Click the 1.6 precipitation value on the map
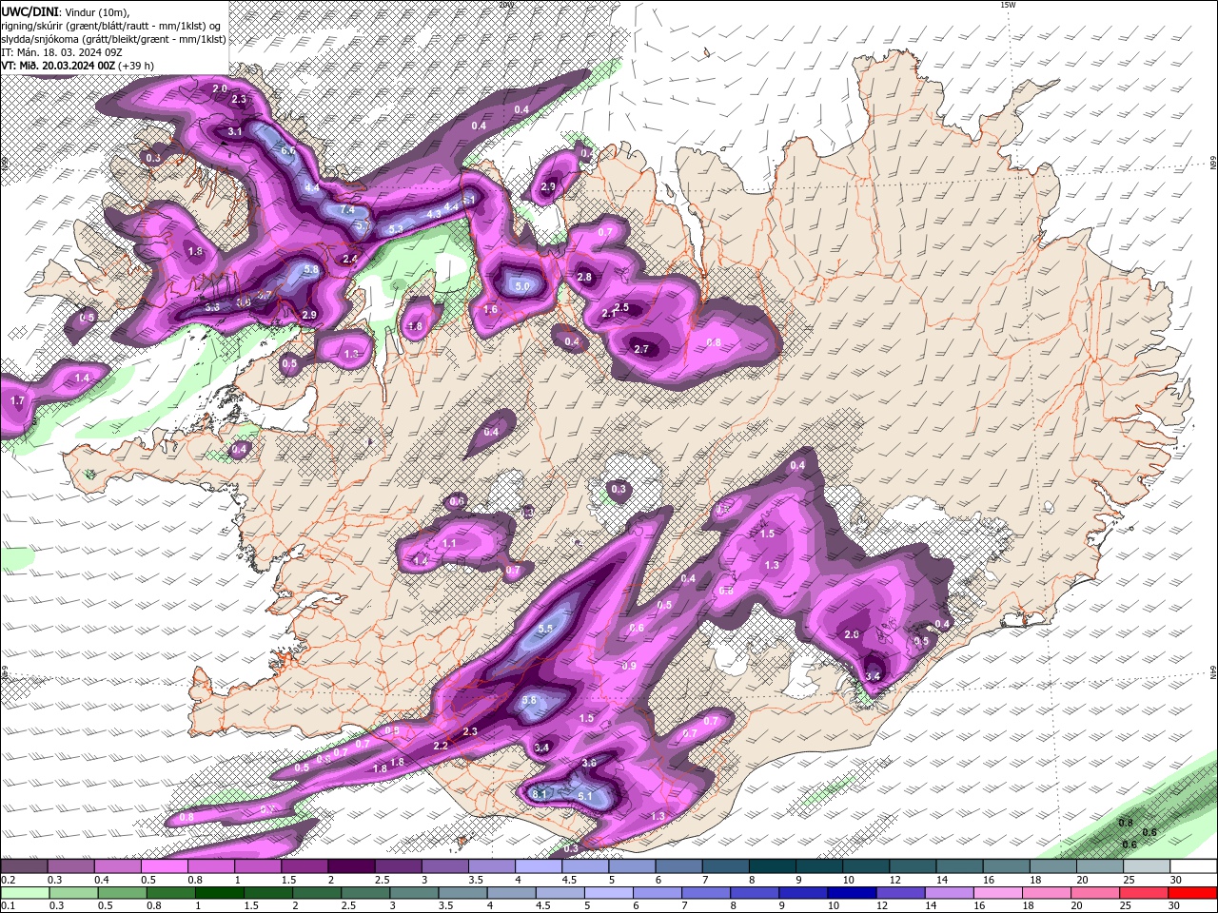Viewport: 1218px width, 913px height. (x=491, y=309)
